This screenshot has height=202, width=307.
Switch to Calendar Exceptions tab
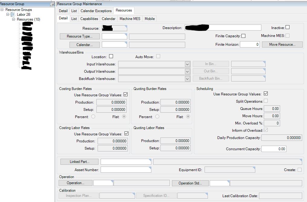pyautogui.click(x=96, y=11)
